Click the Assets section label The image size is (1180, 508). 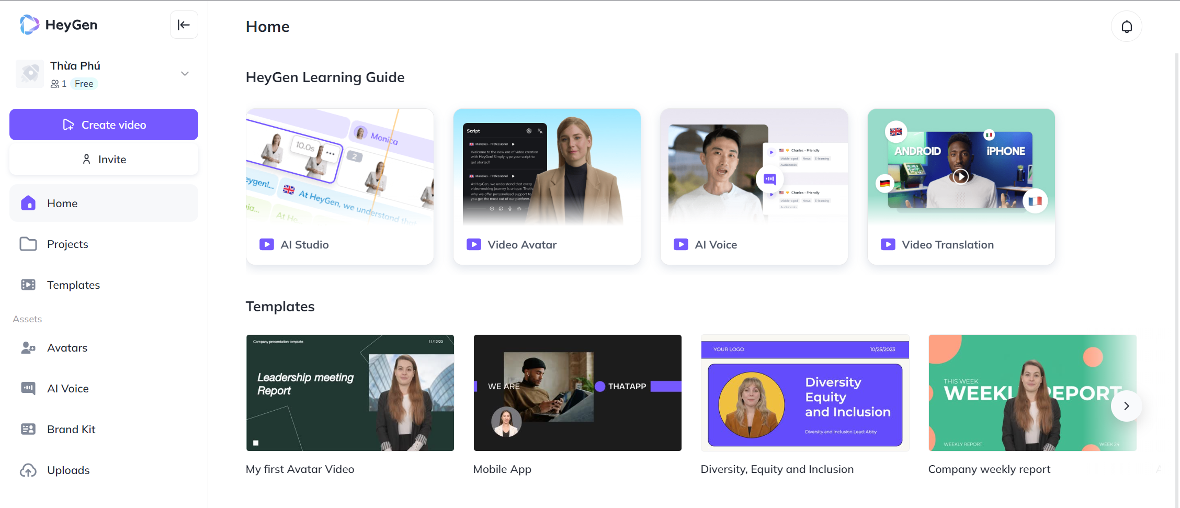(x=27, y=319)
